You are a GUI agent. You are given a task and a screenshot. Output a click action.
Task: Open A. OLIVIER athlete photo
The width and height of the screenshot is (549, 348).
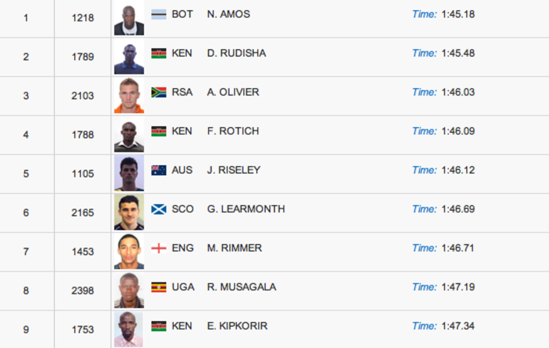pos(129,96)
